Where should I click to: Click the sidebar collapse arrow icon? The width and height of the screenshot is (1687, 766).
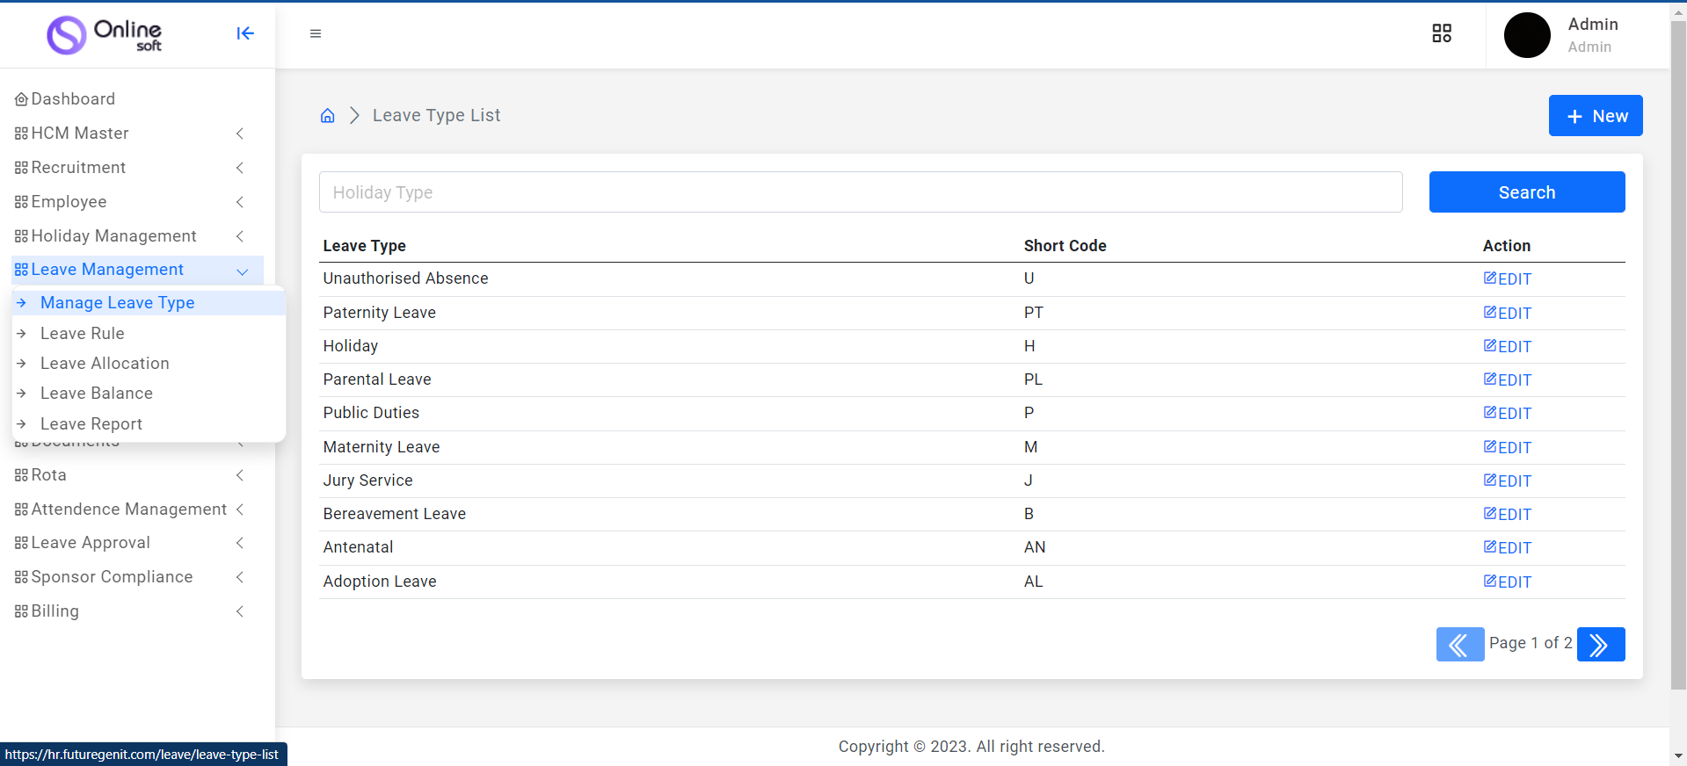click(245, 33)
